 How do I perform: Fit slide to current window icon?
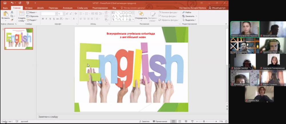pos(226,121)
